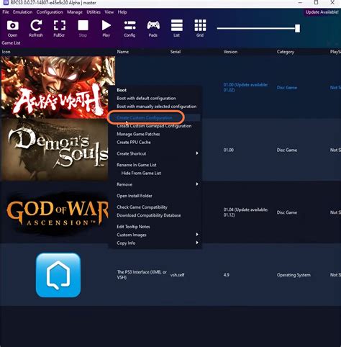Open Pads gamepad settings
Image resolution: width=341 pixels, height=347 pixels.
point(153,29)
